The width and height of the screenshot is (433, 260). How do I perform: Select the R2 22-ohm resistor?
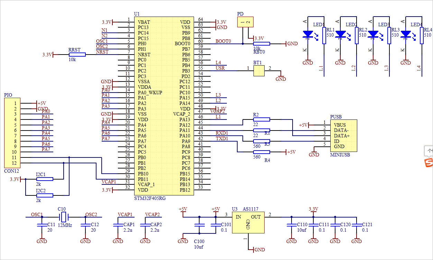261,119
